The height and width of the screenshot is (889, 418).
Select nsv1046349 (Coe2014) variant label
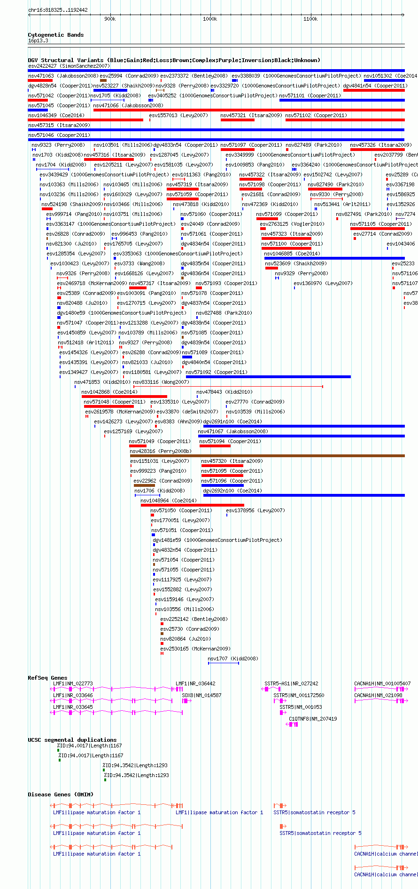(56, 115)
